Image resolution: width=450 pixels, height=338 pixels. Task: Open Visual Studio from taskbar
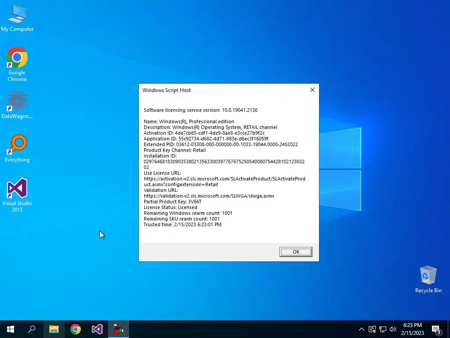coord(97,329)
